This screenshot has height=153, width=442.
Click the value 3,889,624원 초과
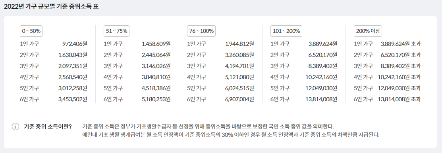401,44
